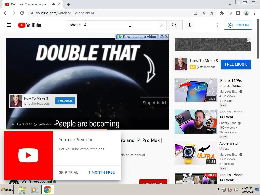Click banner ad info icon

tap(249, 40)
